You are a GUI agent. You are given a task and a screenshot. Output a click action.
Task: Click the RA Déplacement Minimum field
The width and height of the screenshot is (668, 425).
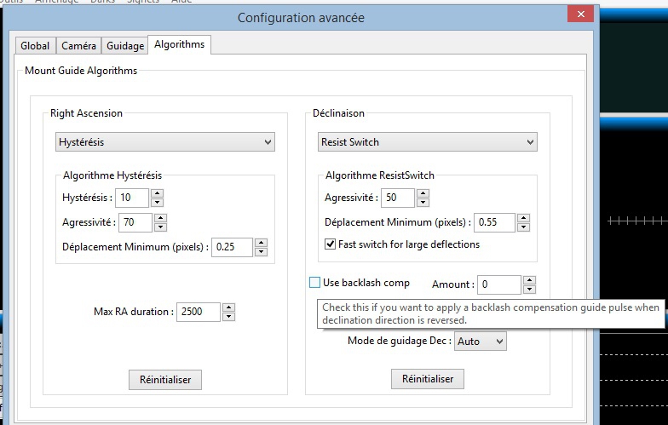(232, 247)
